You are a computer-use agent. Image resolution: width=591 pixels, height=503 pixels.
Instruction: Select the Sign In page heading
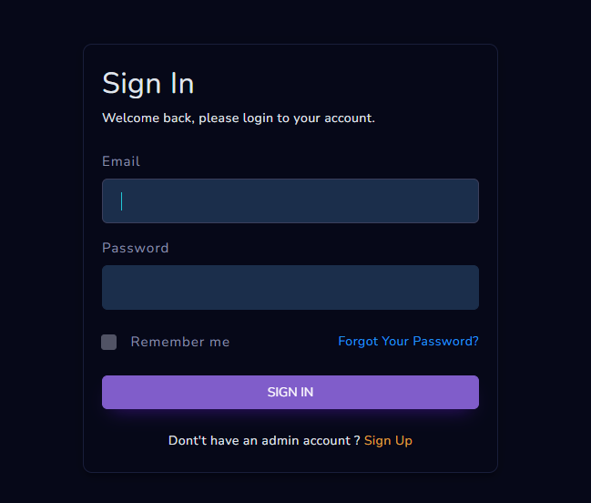(x=148, y=83)
